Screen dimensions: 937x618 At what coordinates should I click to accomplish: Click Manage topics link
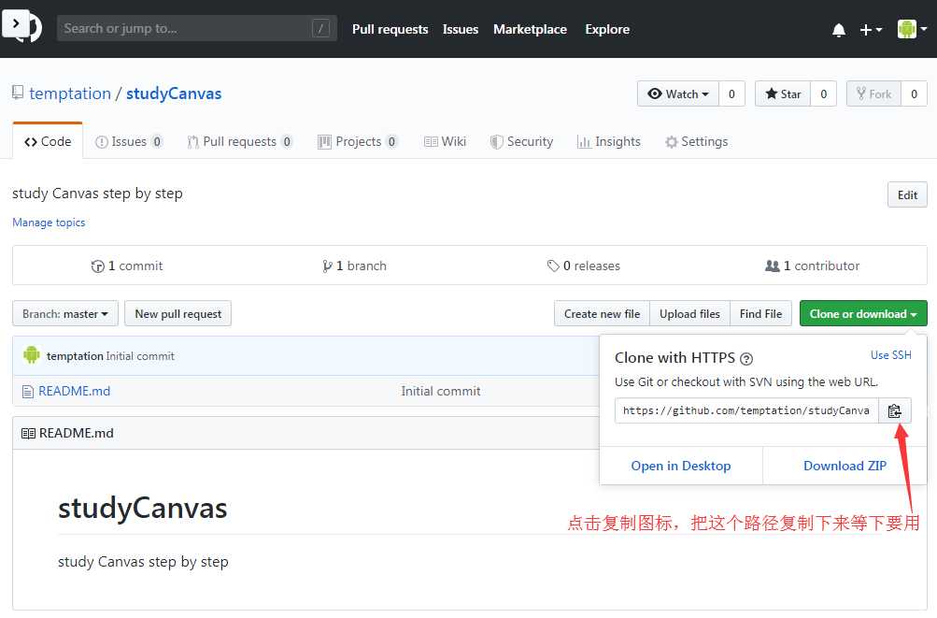pyautogui.click(x=49, y=223)
